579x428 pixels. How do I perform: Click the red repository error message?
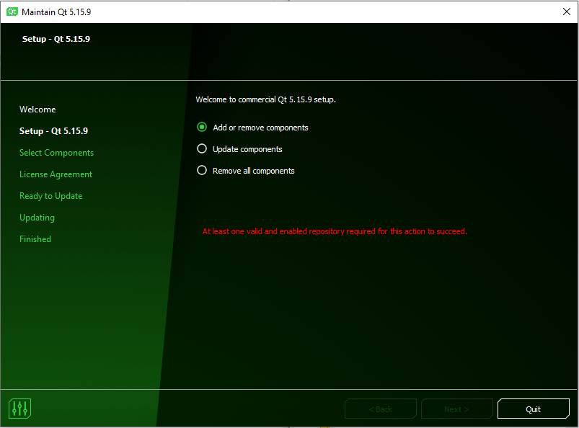335,232
